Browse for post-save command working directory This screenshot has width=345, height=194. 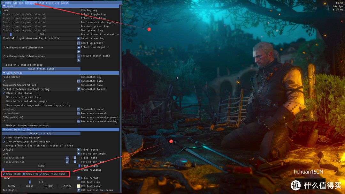point(79,122)
